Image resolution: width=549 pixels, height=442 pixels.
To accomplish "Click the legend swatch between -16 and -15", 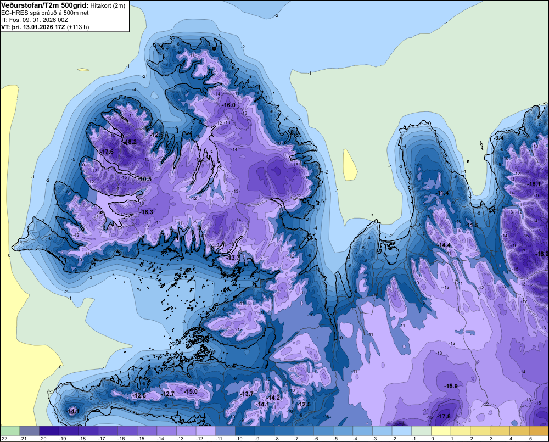I will pos(127,431).
